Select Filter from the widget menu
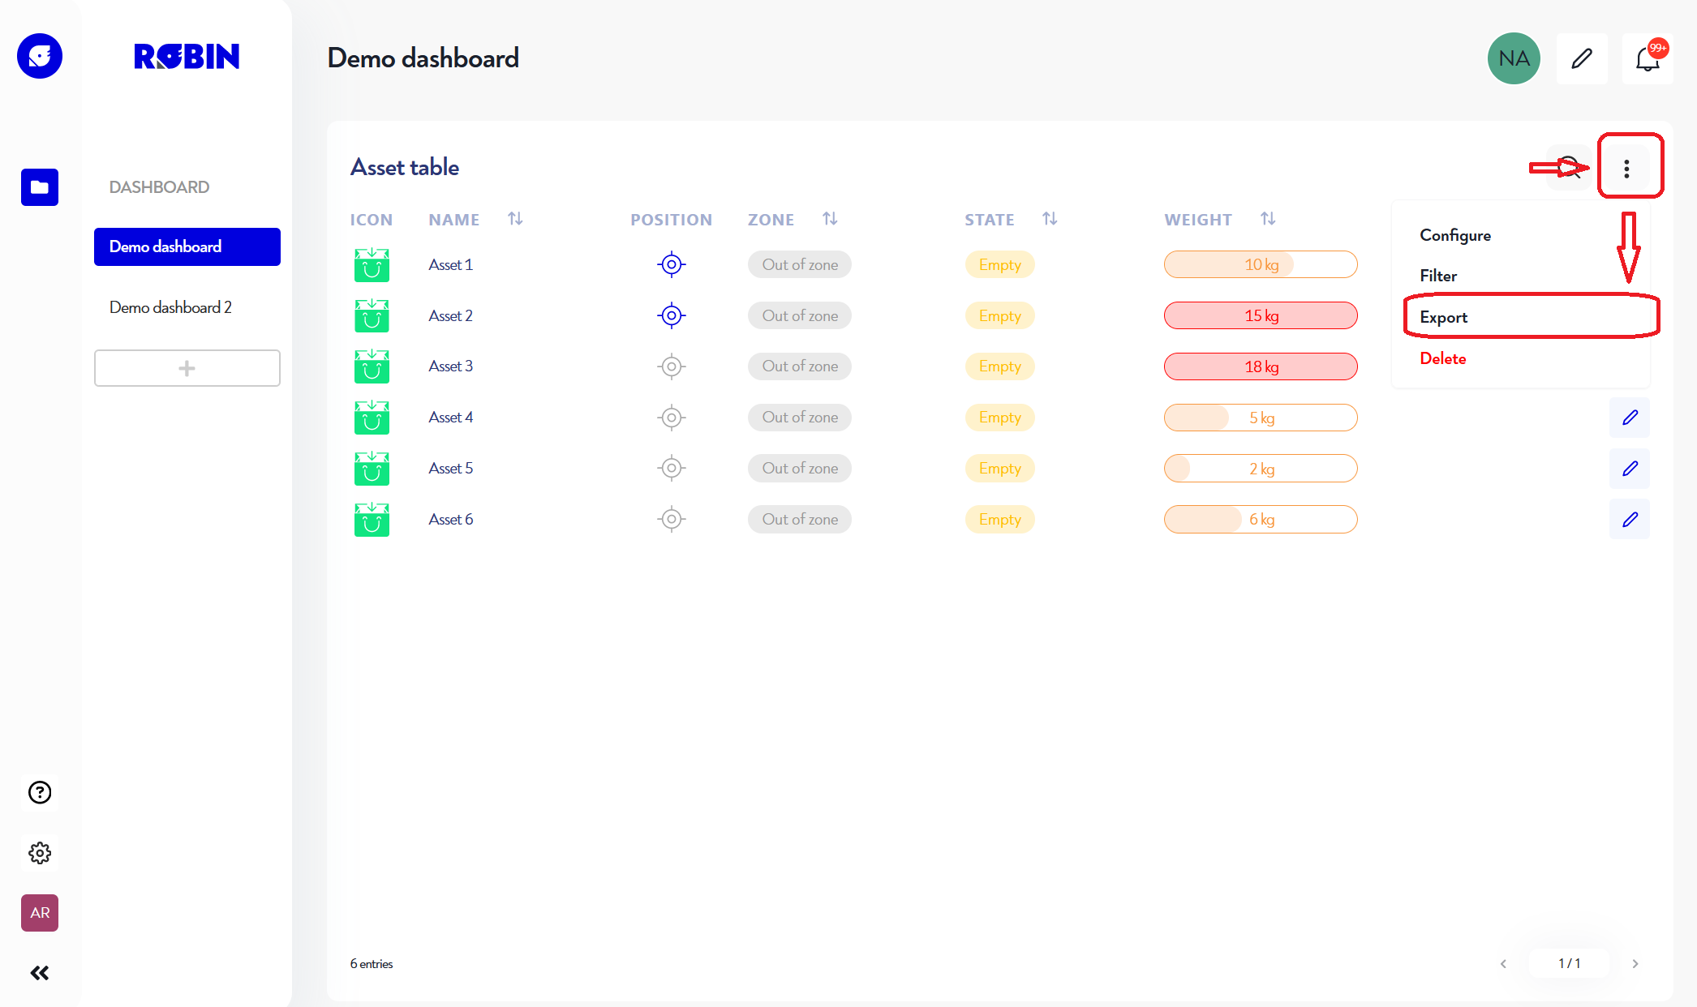 [1438, 276]
